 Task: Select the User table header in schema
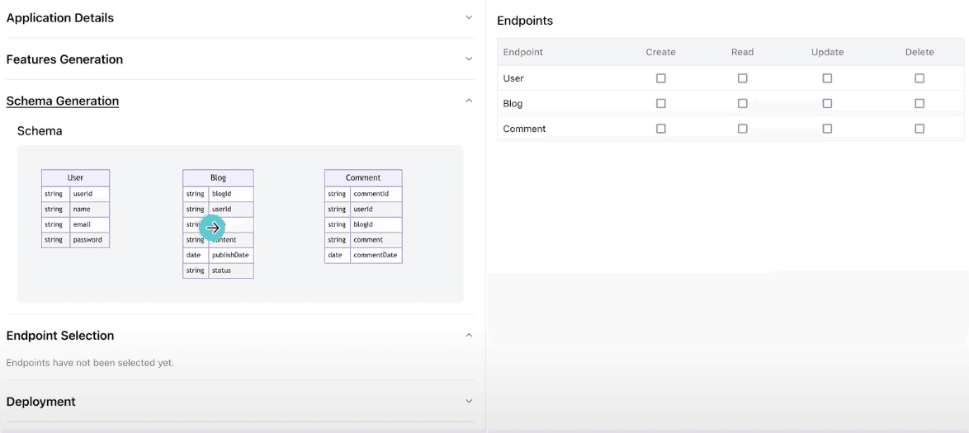75,178
